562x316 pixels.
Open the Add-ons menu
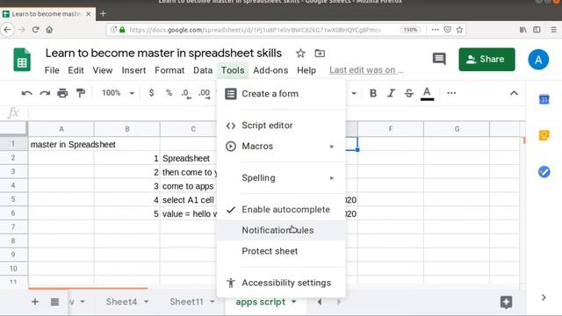pos(270,70)
